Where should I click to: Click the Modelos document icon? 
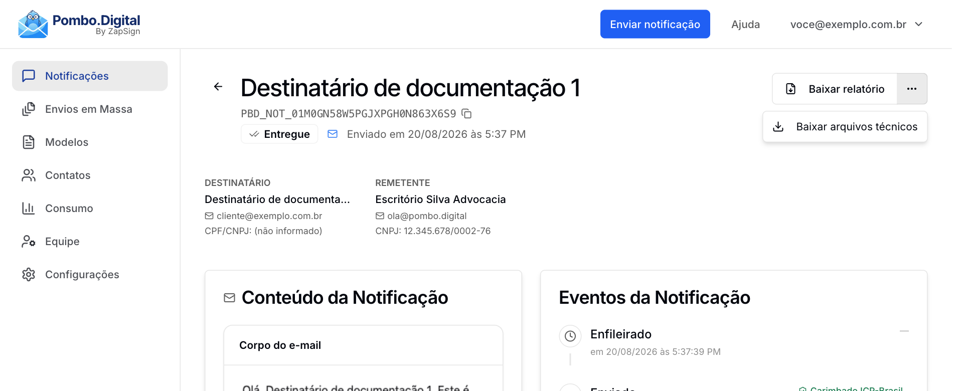29,142
